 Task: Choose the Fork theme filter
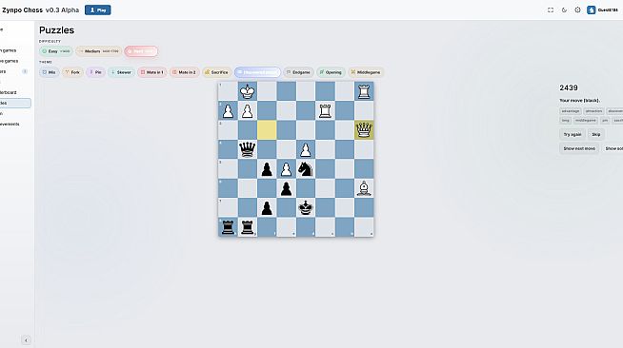point(72,72)
